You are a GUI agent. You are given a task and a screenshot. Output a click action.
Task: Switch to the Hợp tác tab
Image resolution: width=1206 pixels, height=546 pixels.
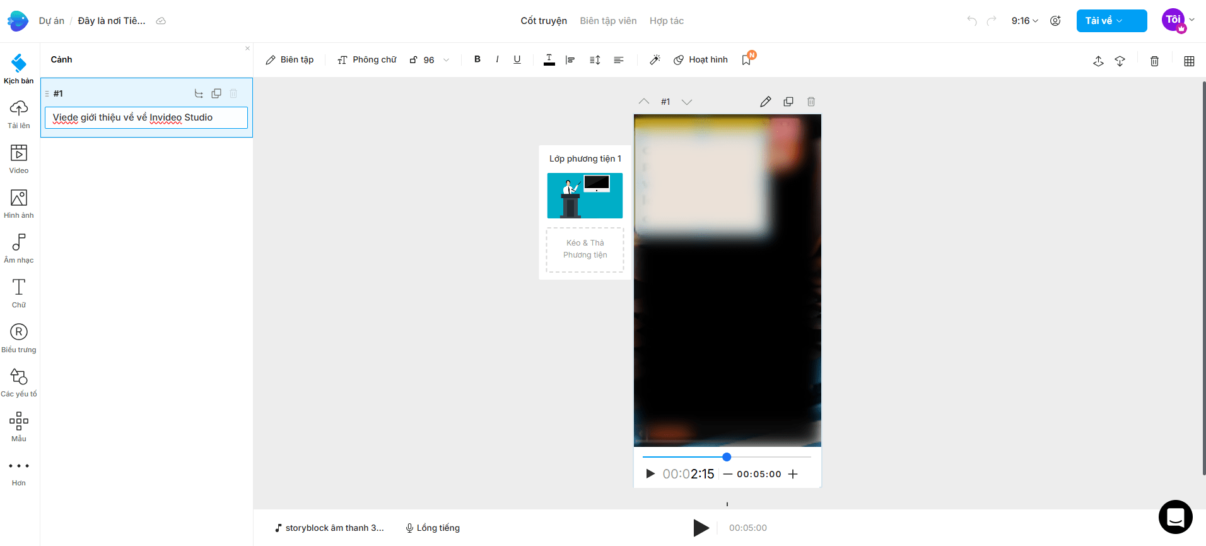[x=666, y=21]
